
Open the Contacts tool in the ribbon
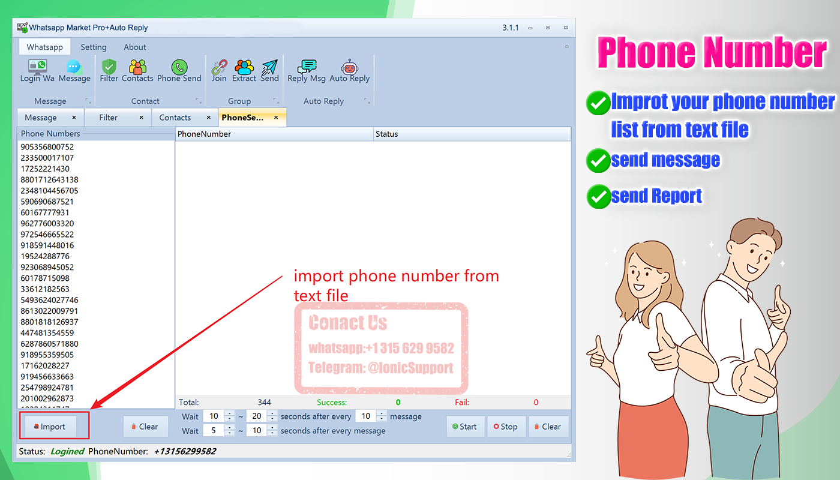click(x=137, y=71)
